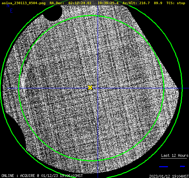Screen dimensions: 189x178
Task: Click the ONLINE : ACQUIRE status text
Action: 18,176
